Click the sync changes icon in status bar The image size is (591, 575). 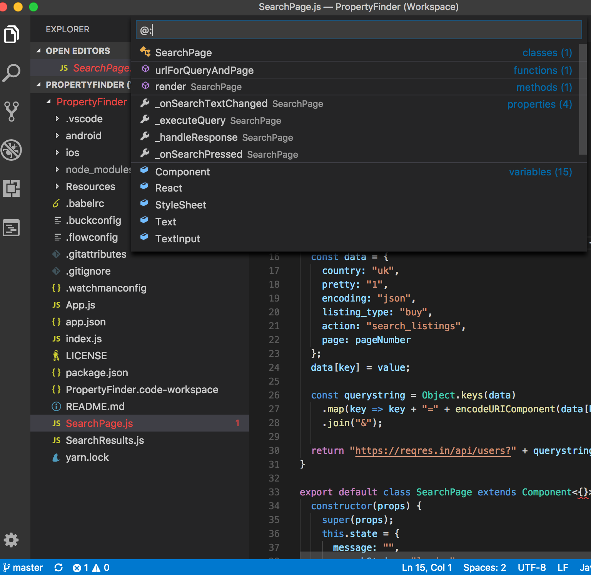point(58,568)
